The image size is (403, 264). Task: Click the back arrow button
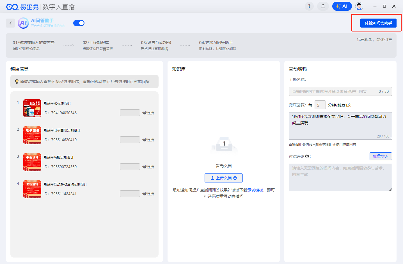point(10,23)
